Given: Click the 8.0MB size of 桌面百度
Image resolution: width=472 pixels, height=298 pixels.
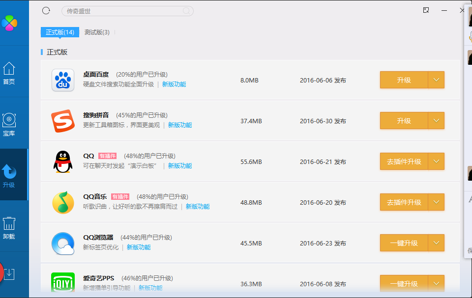Looking at the screenshot, I should (250, 81).
